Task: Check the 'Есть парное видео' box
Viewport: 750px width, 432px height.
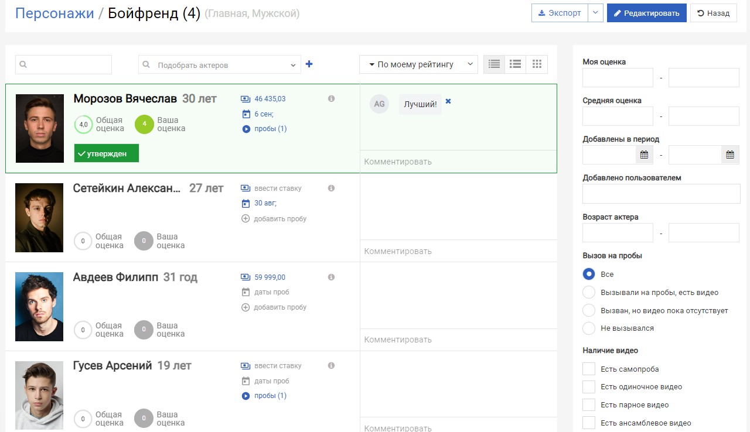Action: 589,405
